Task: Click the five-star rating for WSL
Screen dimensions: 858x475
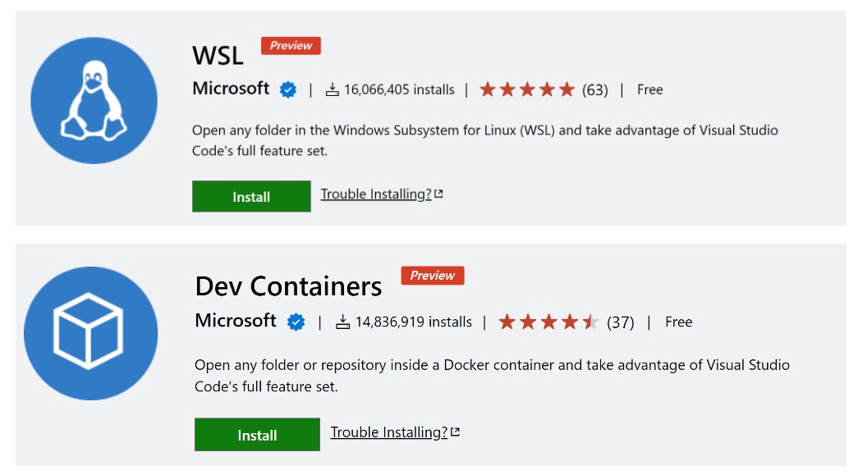Action: tap(526, 89)
